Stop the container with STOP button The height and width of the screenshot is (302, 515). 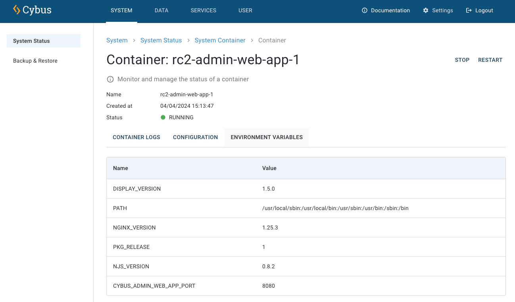(462, 60)
